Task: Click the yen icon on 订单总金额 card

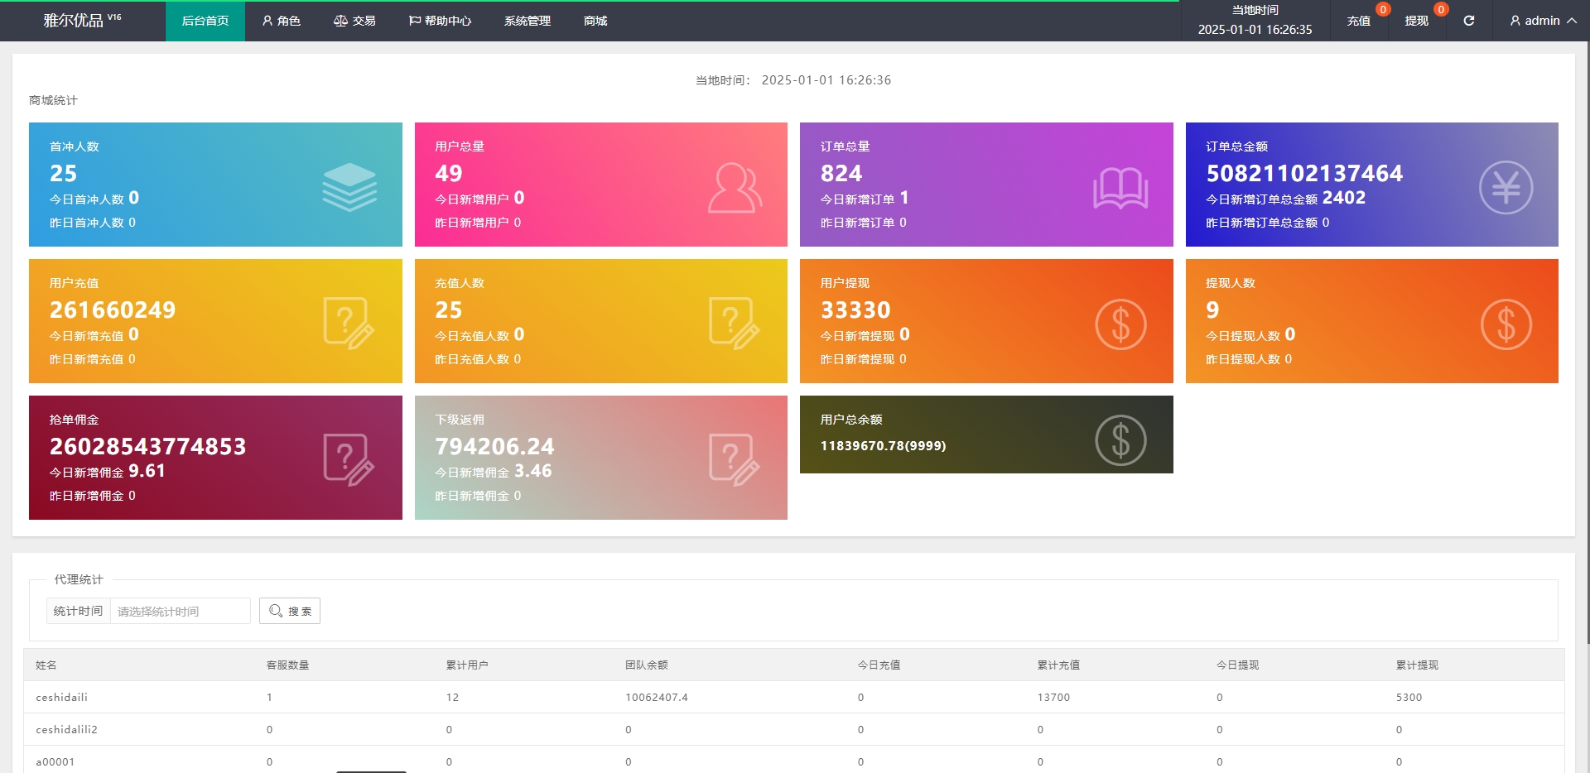Action: coord(1505,188)
